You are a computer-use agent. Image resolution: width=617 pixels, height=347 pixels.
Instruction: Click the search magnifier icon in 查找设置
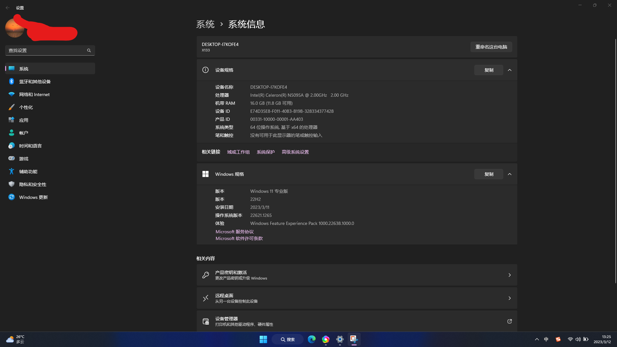tap(89, 50)
